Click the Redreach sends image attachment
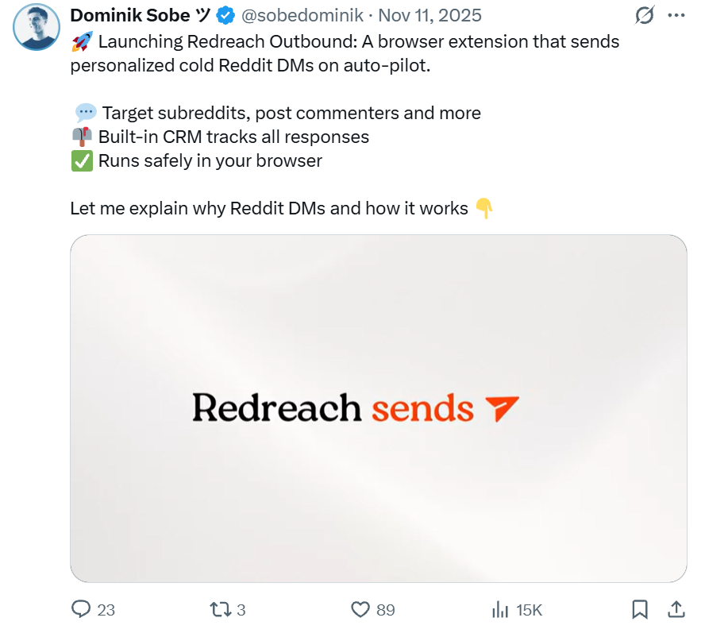Screen dimensions: 705x633 (379, 405)
